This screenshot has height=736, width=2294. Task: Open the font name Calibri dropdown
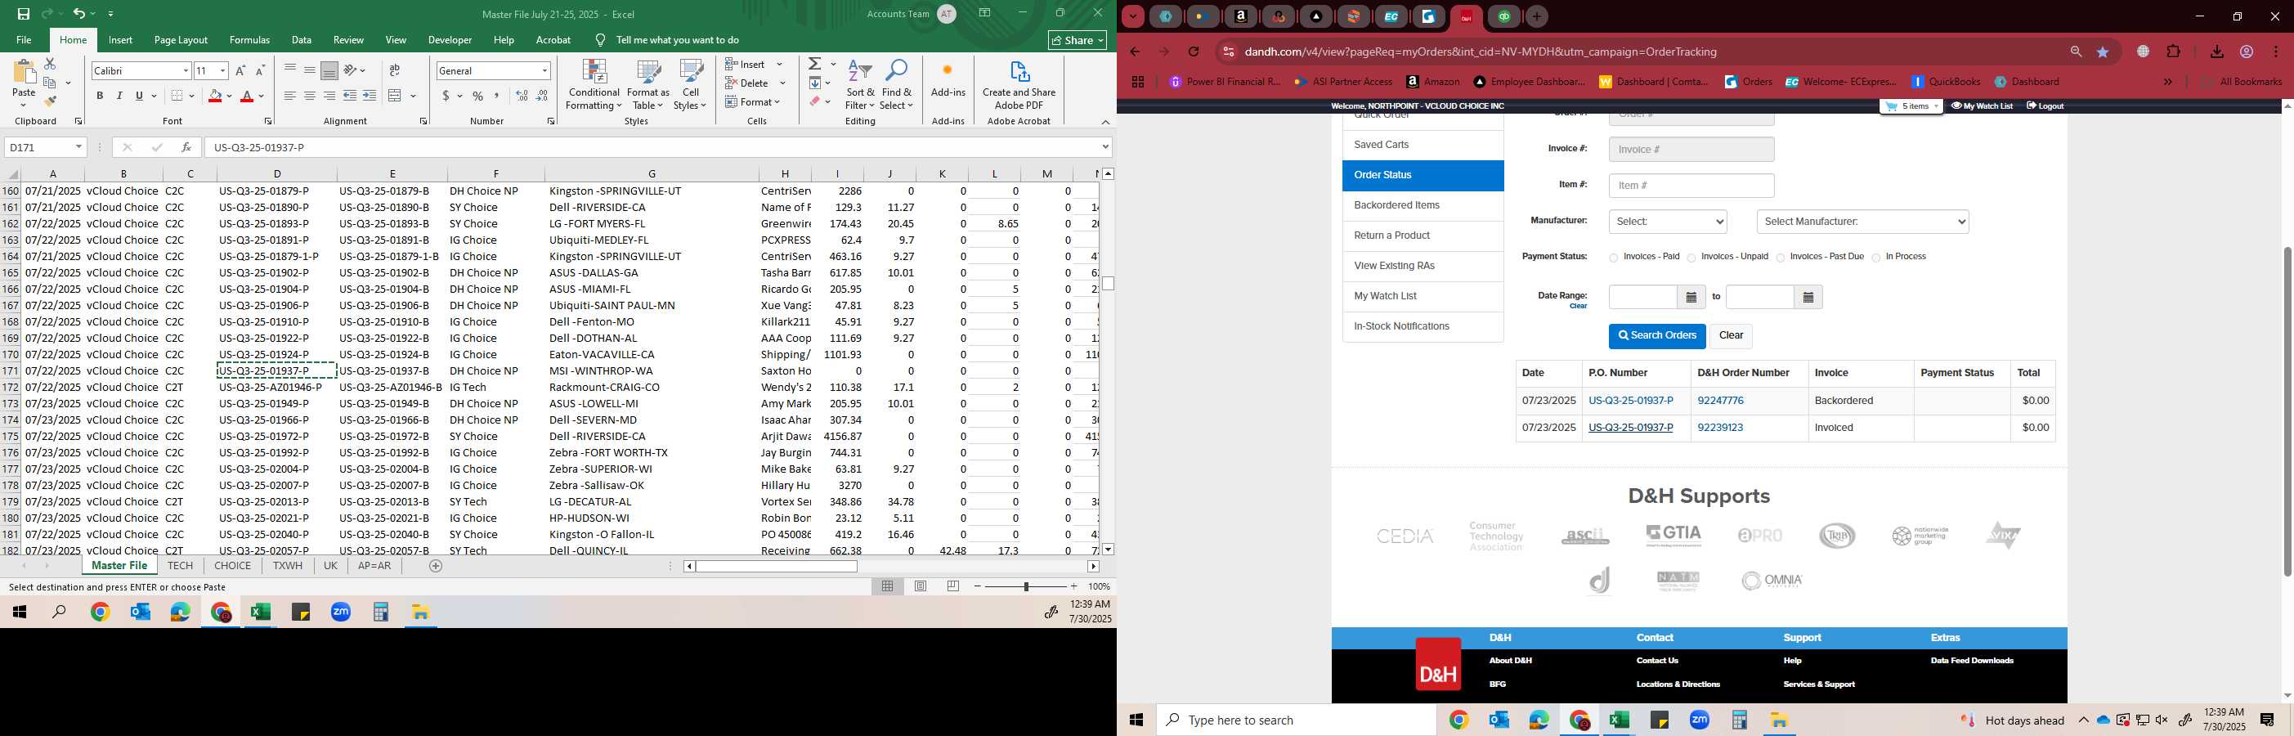[x=186, y=70]
